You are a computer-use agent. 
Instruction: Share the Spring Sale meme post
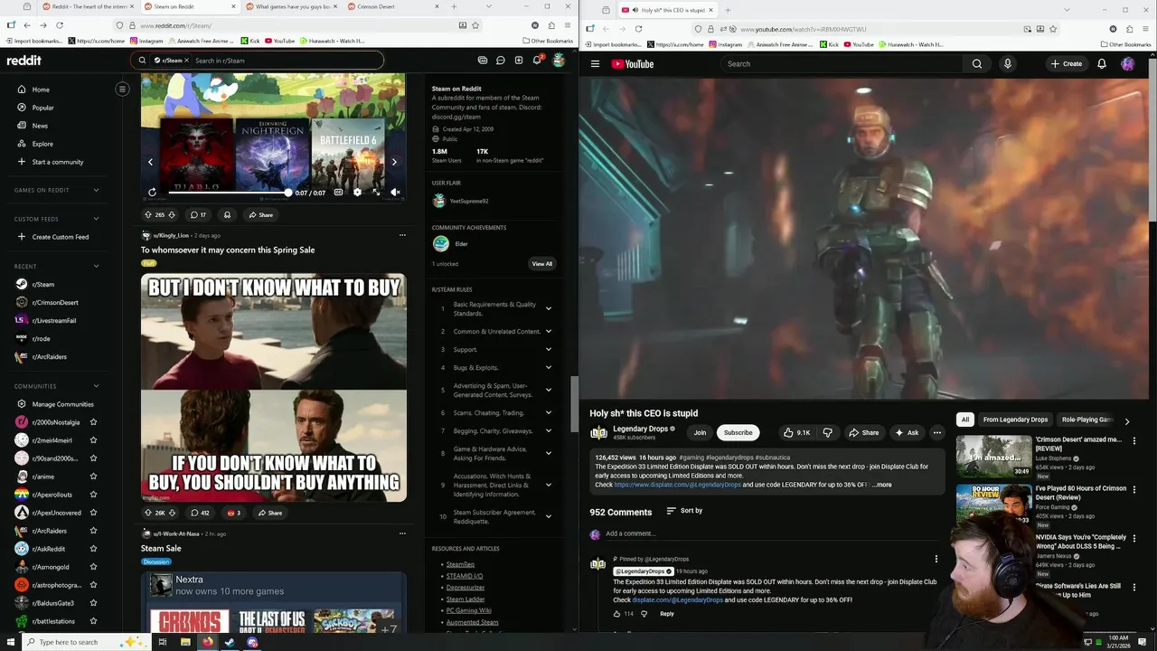pyautogui.click(x=270, y=513)
